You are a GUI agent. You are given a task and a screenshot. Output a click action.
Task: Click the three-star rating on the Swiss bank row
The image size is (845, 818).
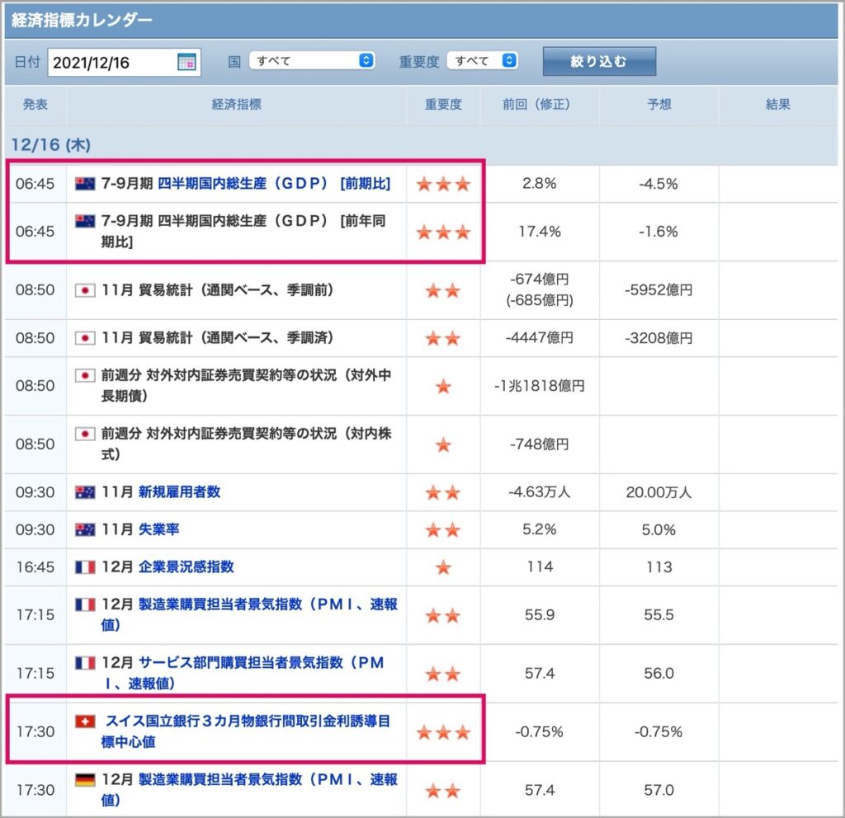click(443, 732)
